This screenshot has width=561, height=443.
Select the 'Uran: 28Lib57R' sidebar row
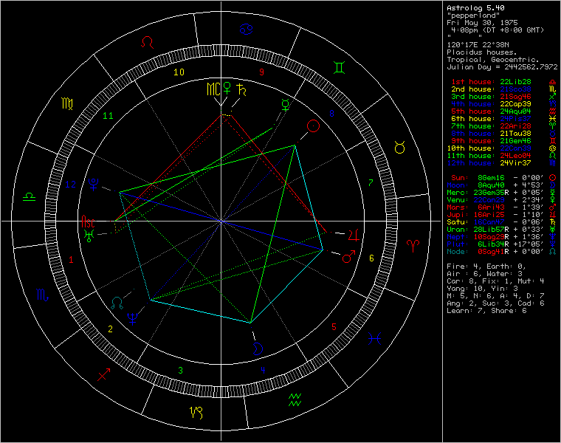coord(502,230)
